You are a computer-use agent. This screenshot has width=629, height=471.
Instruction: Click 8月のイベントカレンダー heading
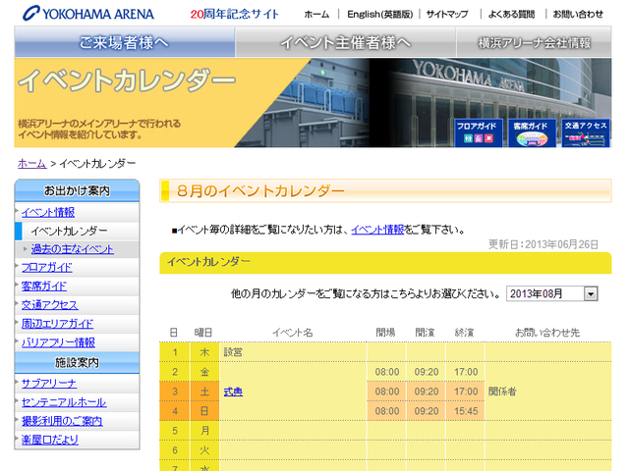coord(260,190)
